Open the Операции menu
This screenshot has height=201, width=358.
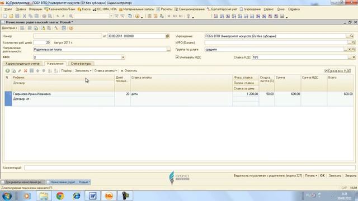pyautogui.click(x=35, y=9)
